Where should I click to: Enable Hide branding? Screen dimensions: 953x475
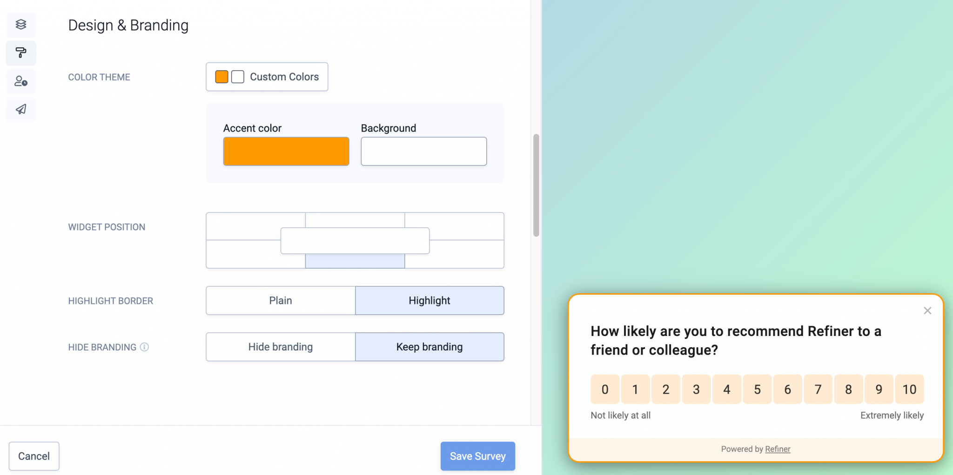[x=280, y=347]
